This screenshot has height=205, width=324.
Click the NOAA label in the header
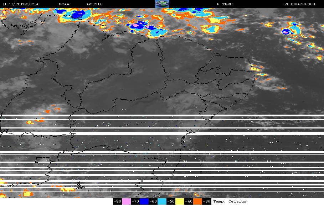tap(64, 4)
